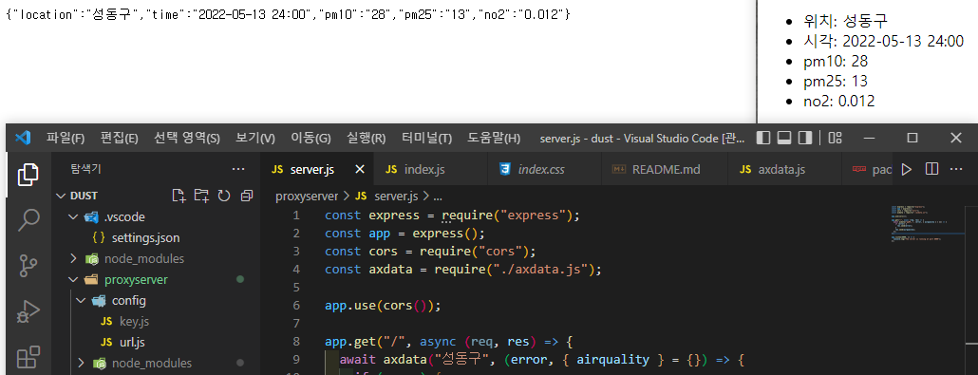Open the Run and Debug view
This screenshot has width=978, height=375.
pyautogui.click(x=28, y=310)
